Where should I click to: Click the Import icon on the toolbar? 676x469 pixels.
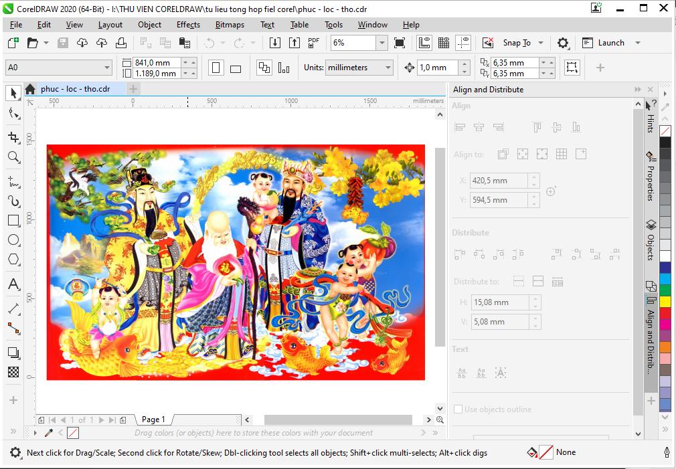[x=275, y=42]
